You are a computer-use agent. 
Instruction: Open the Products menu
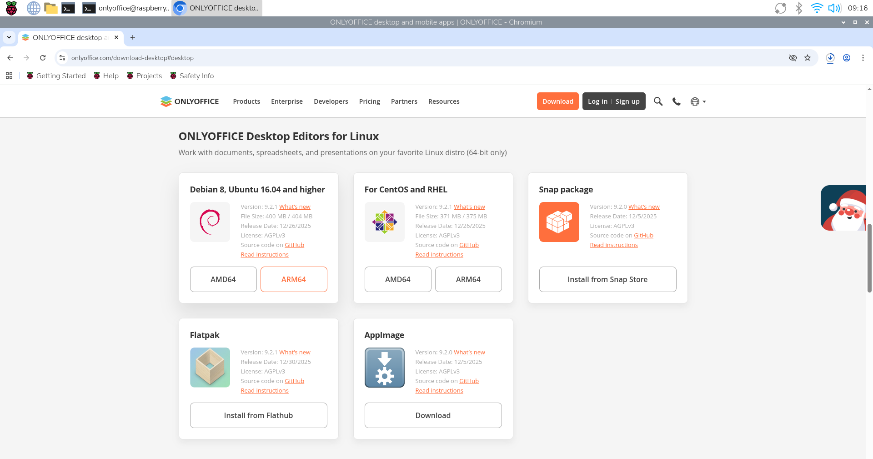click(x=246, y=101)
